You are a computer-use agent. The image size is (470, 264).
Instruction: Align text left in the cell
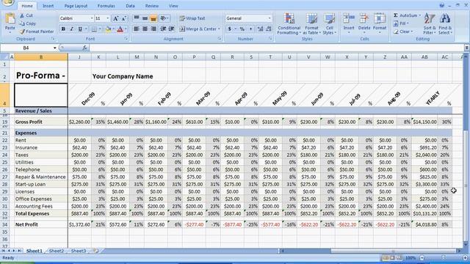click(x=137, y=29)
